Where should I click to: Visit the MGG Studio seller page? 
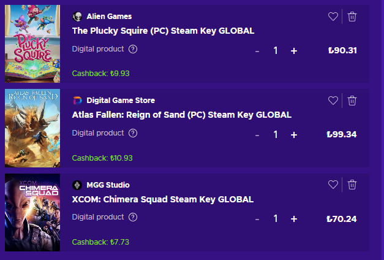[108, 185]
